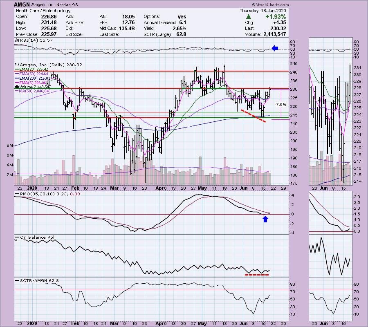Click the green line swatch beside EMA(20)
This screenshot has height=327, width=368.
click(17, 69)
